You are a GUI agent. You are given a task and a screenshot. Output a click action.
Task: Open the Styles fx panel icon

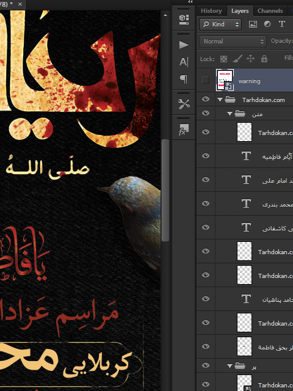click(x=184, y=130)
